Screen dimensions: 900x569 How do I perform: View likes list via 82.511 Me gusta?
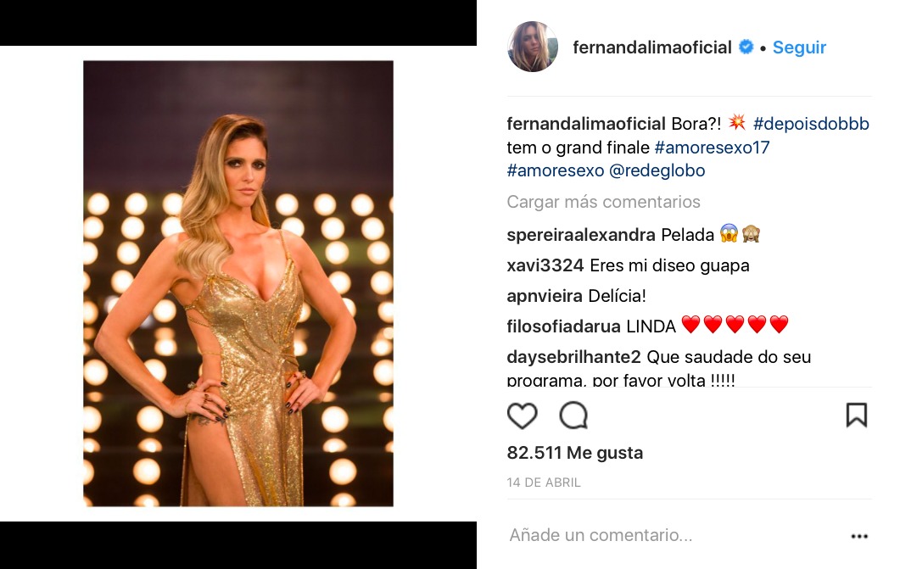click(575, 453)
